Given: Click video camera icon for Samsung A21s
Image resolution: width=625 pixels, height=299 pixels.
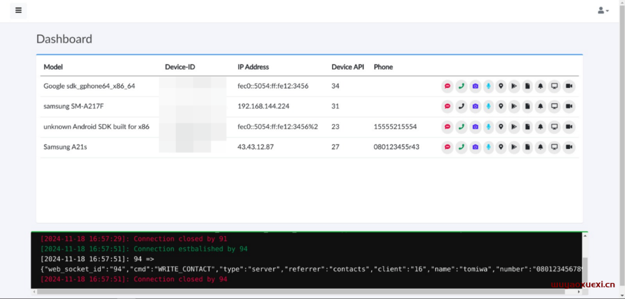Looking at the screenshot, I should [569, 147].
